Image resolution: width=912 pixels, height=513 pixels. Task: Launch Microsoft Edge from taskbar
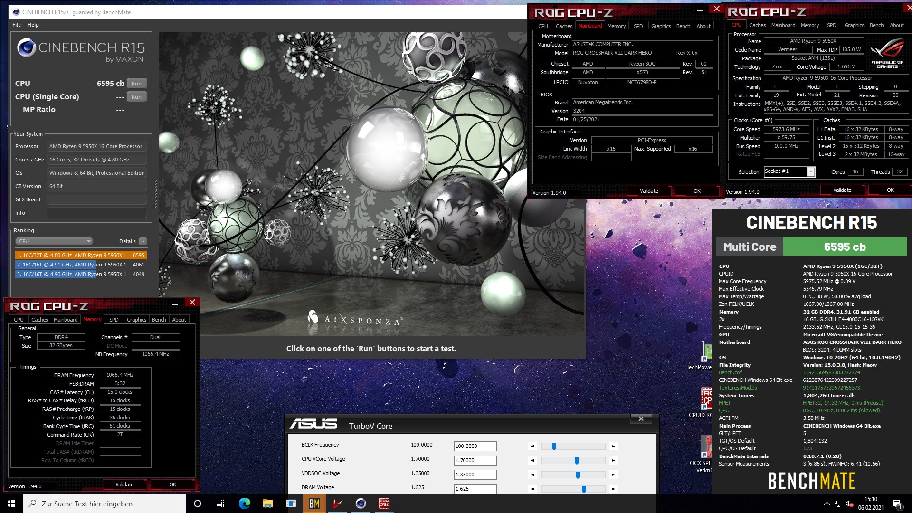coord(244,503)
